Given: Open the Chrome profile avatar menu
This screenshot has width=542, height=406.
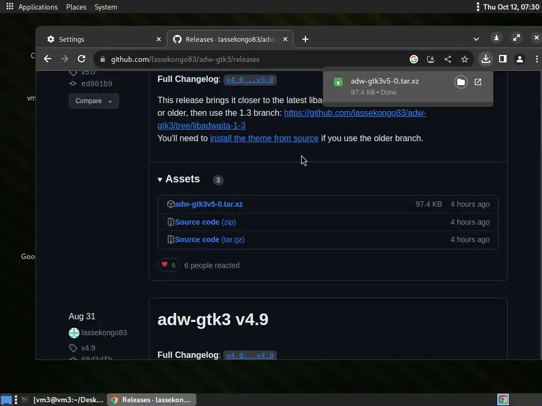Looking at the screenshot, I should tap(520, 59).
